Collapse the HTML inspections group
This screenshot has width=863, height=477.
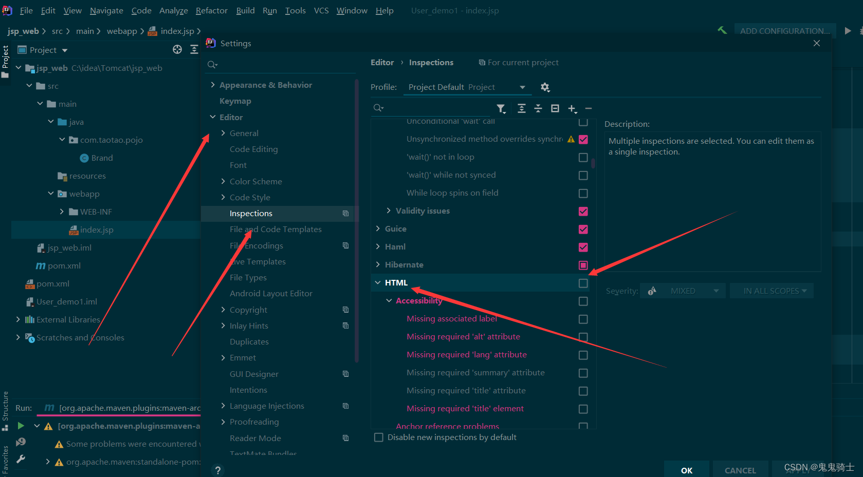coord(378,283)
